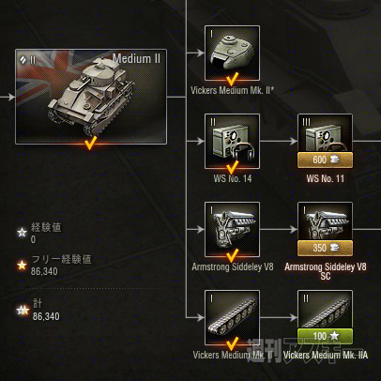Click the Vickers Medium Mk. II tracks icon
381x381 pixels.
(232, 317)
